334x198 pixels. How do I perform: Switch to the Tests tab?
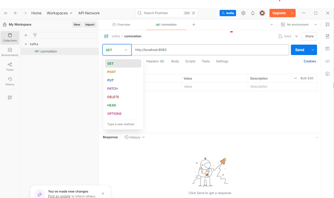point(206,61)
